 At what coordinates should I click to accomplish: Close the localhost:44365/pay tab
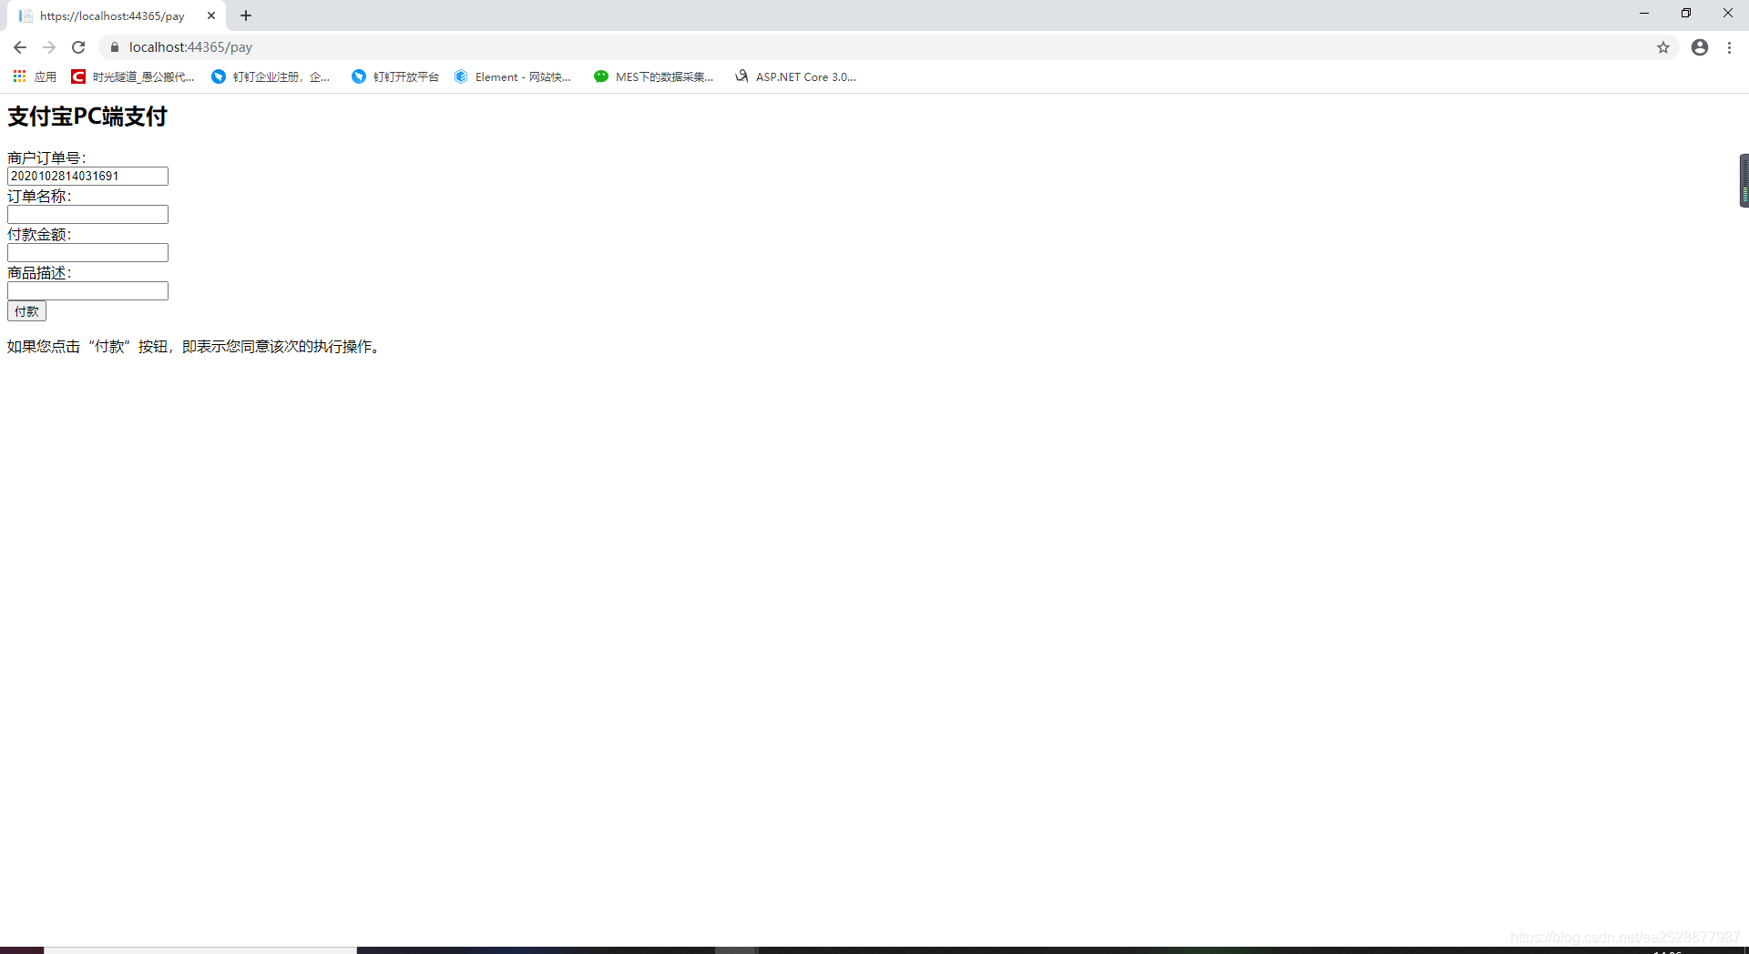[211, 15]
